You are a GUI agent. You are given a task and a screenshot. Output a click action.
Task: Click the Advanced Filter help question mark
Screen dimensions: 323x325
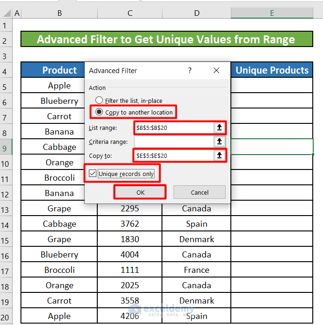click(x=189, y=71)
